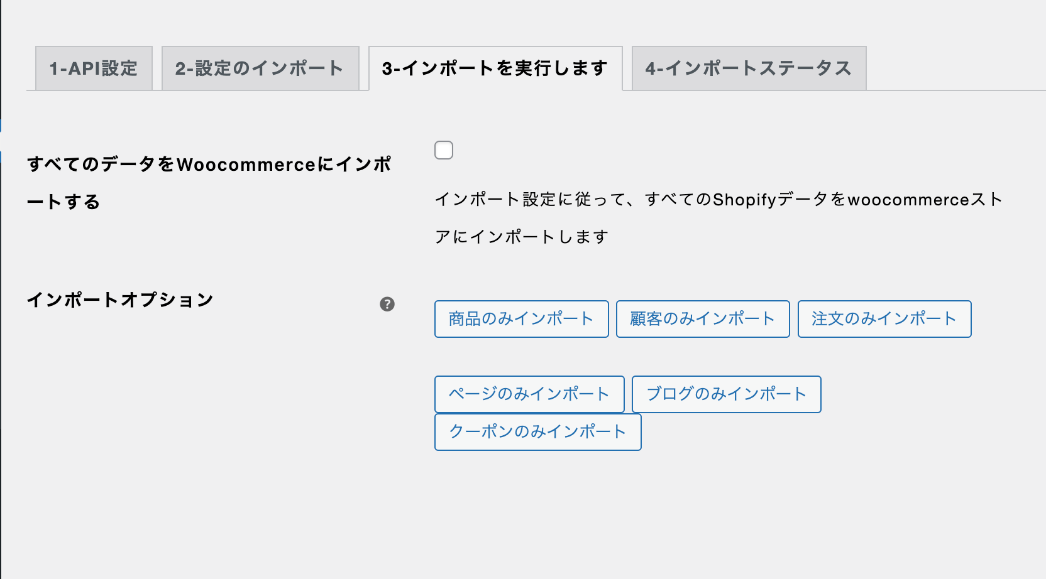Go to the 4-インポートステータス tab
Image resolution: width=1046 pixels, height=579 pixels.
749,68
